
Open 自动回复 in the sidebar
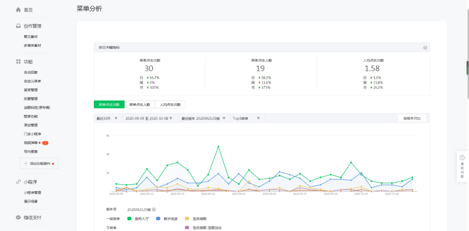coord(31,73)
